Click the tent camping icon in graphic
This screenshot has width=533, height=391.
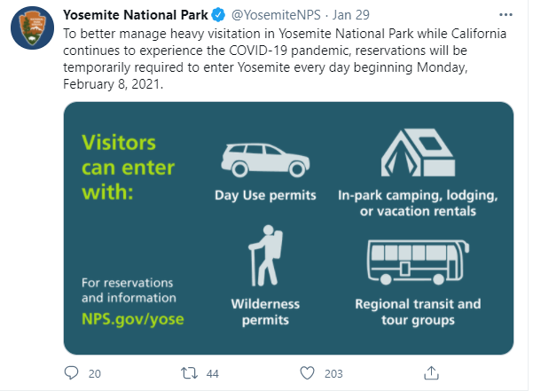pos(418,152)
